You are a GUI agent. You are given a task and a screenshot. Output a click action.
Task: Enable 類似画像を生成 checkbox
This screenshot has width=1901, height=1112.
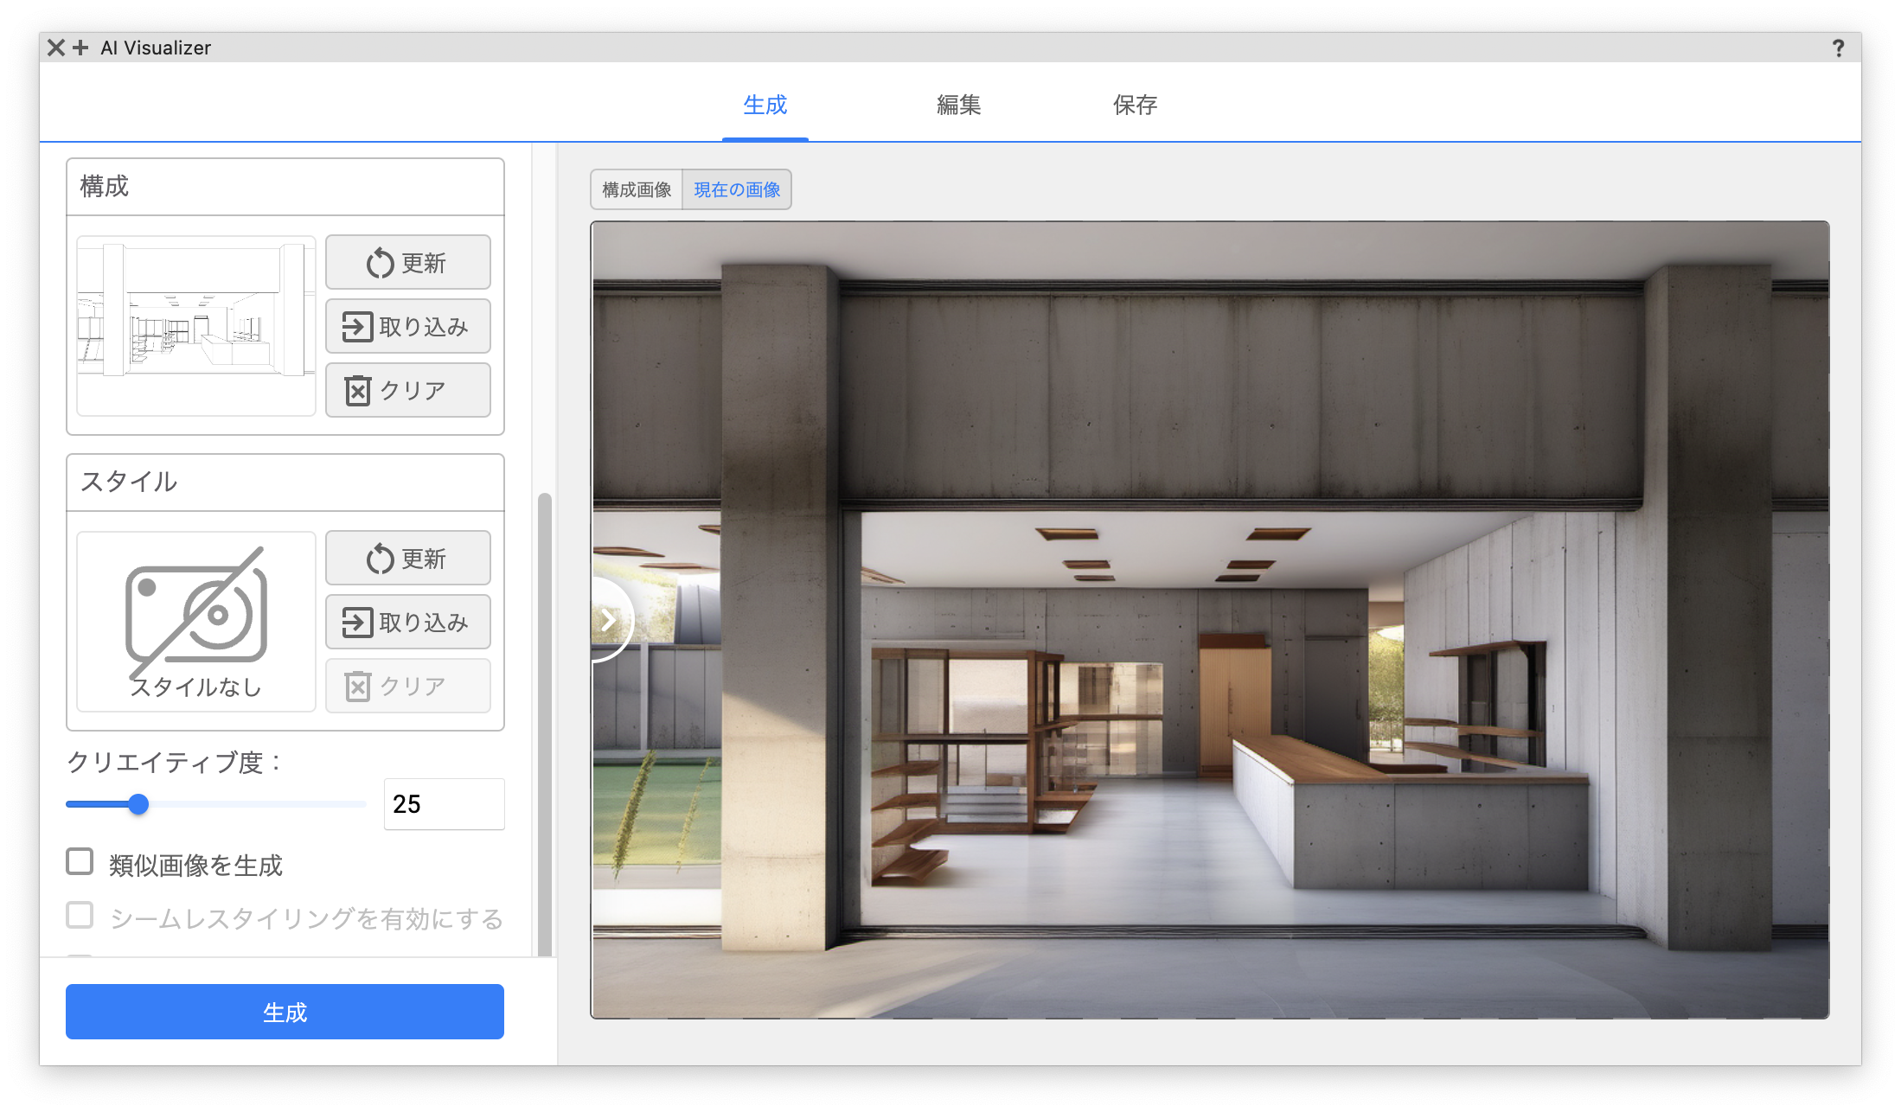(80, 862)
